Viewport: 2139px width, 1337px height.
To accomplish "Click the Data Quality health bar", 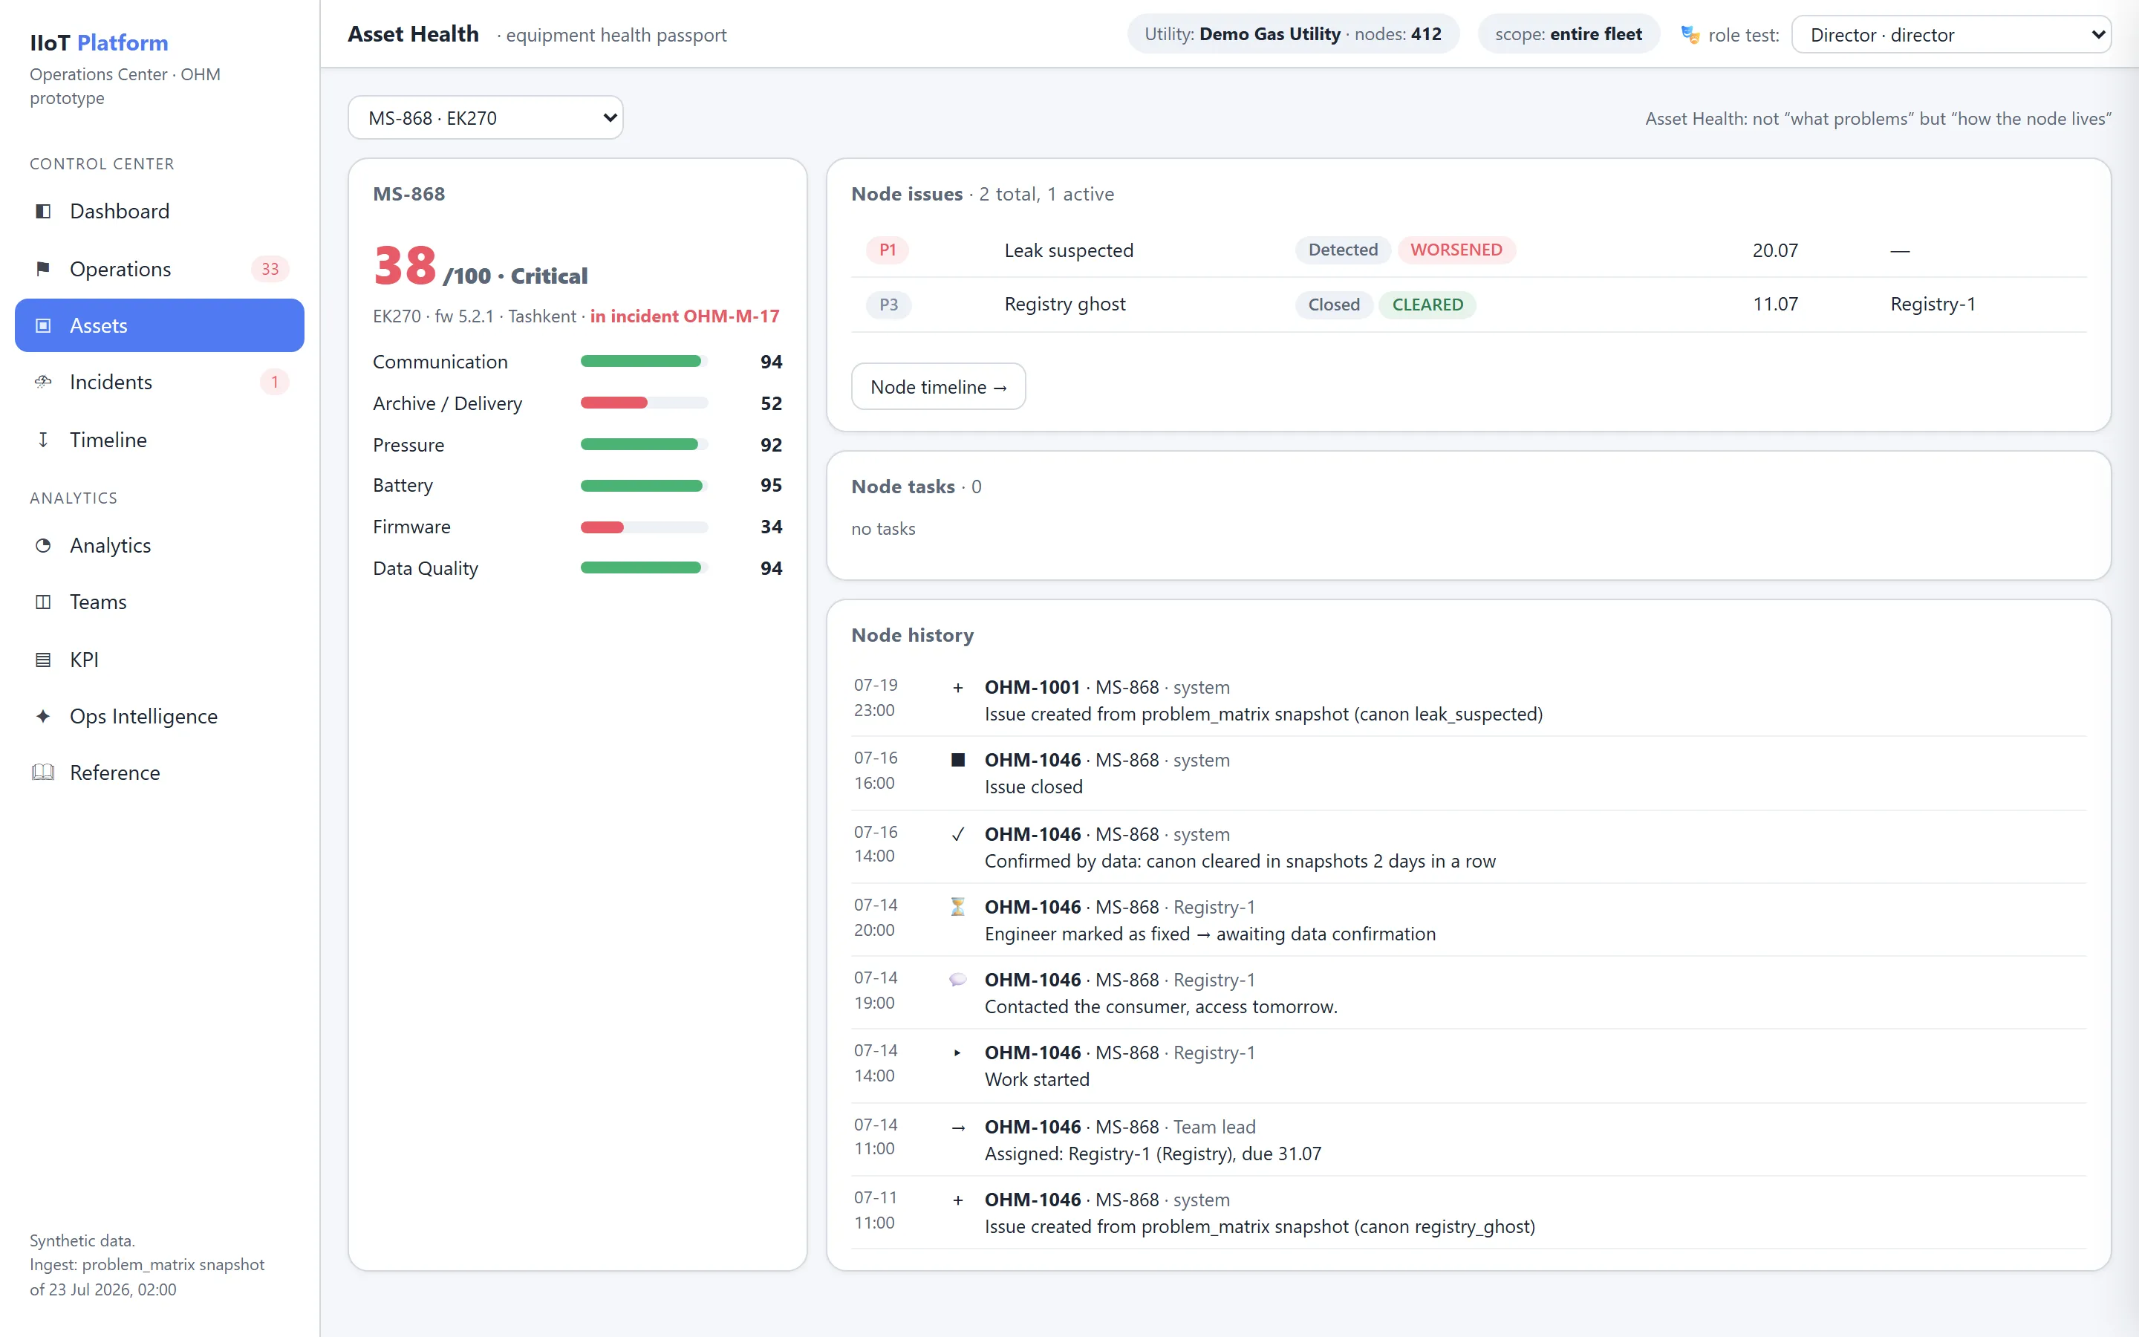I will click(645, 567).
